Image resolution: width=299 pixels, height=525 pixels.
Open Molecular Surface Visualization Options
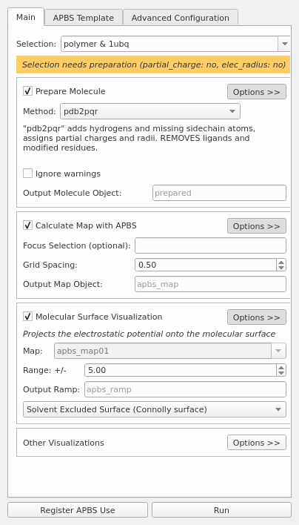click(257, 317)
